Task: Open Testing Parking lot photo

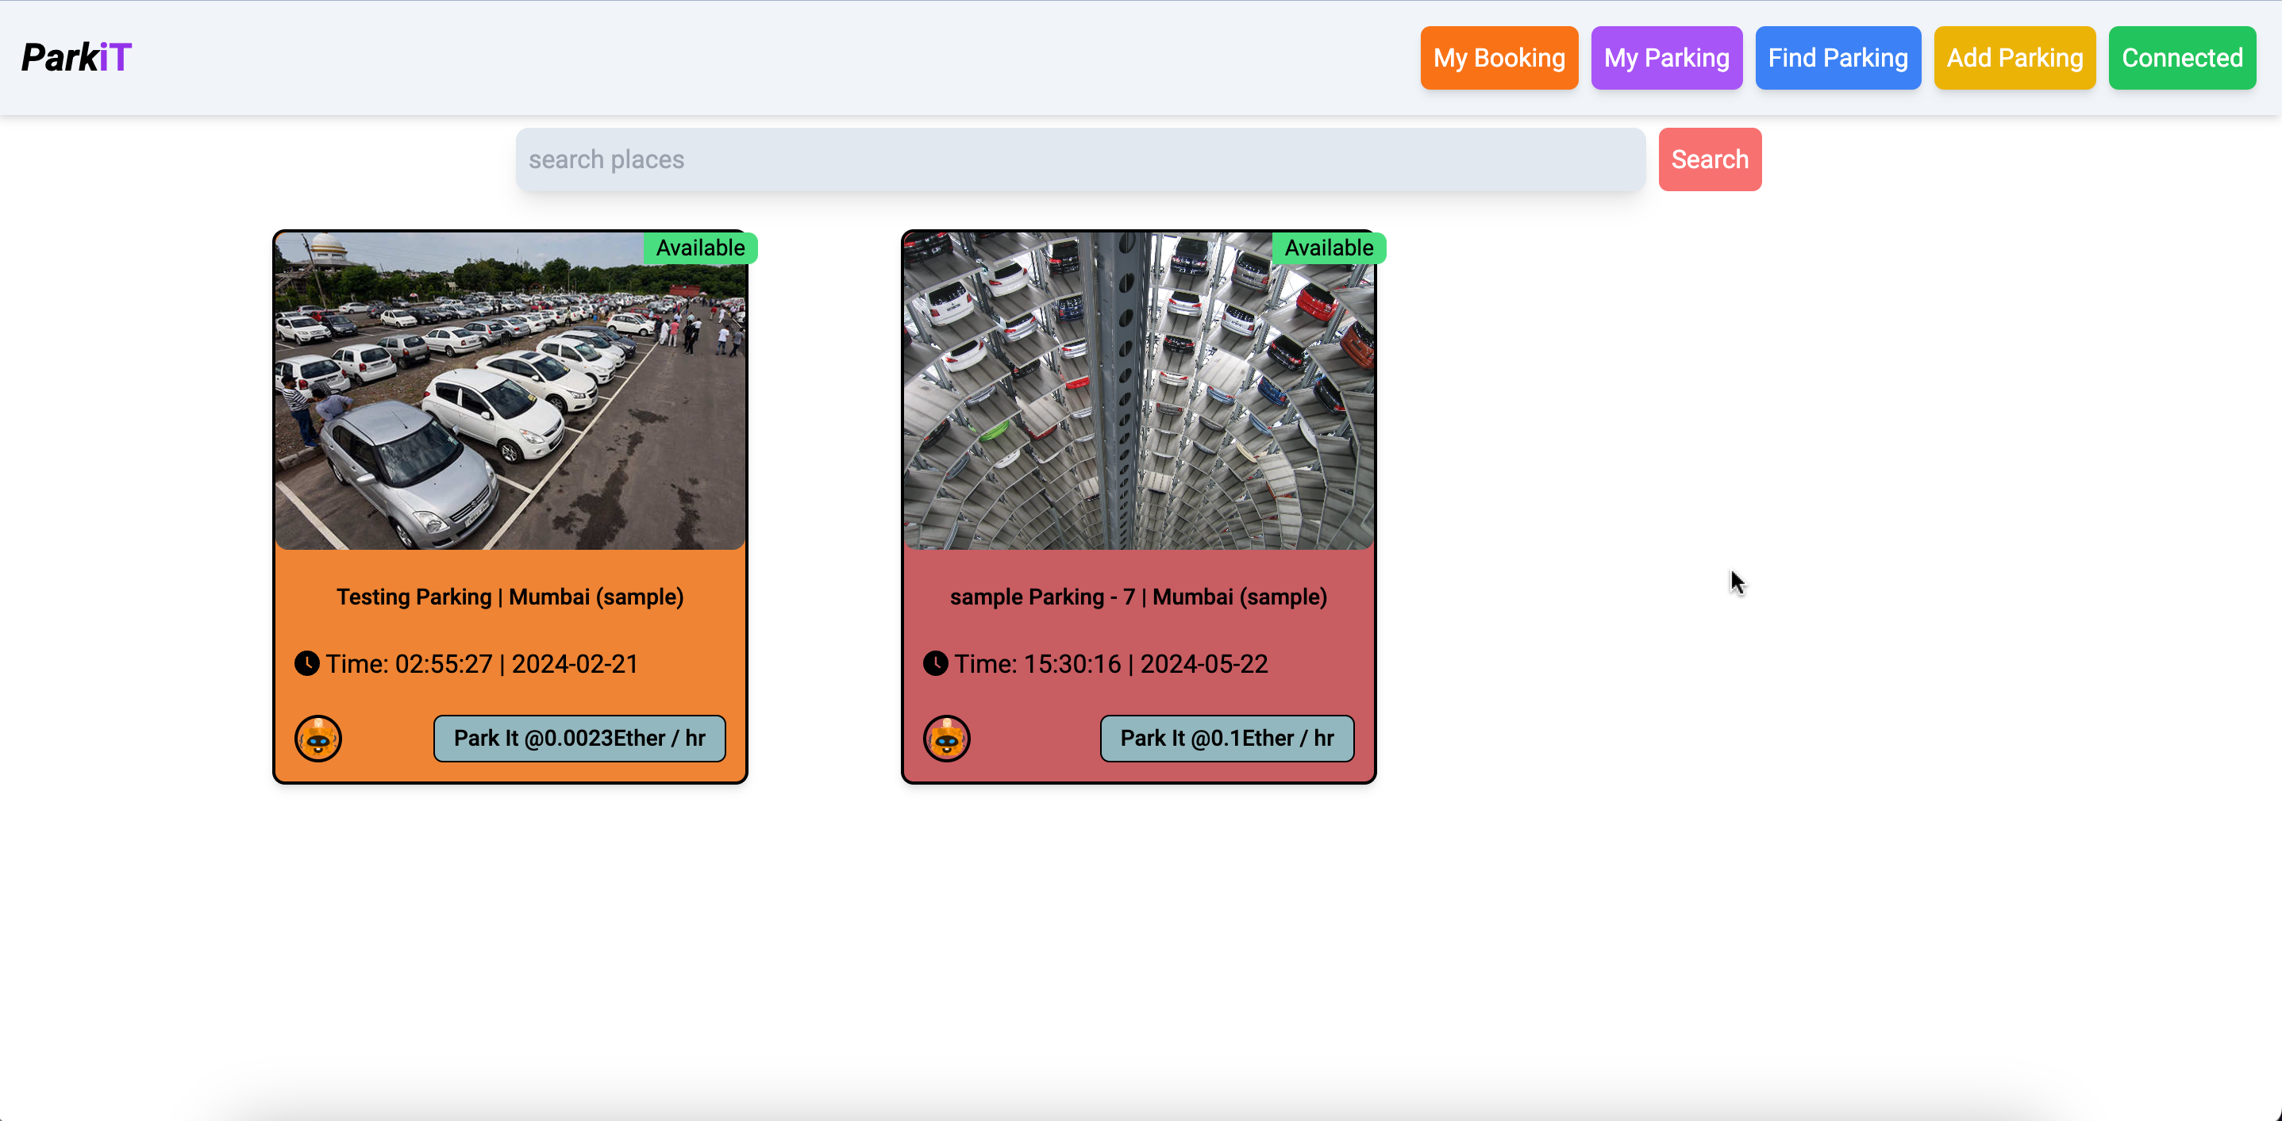Action: tap(510, 390)
